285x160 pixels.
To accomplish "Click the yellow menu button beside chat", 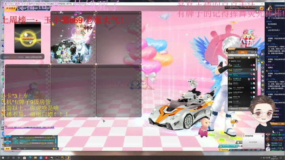I will click(x=7, y=149).
